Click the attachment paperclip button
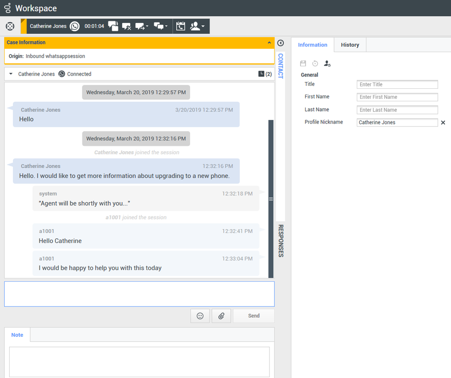 (x=221, y=316)
